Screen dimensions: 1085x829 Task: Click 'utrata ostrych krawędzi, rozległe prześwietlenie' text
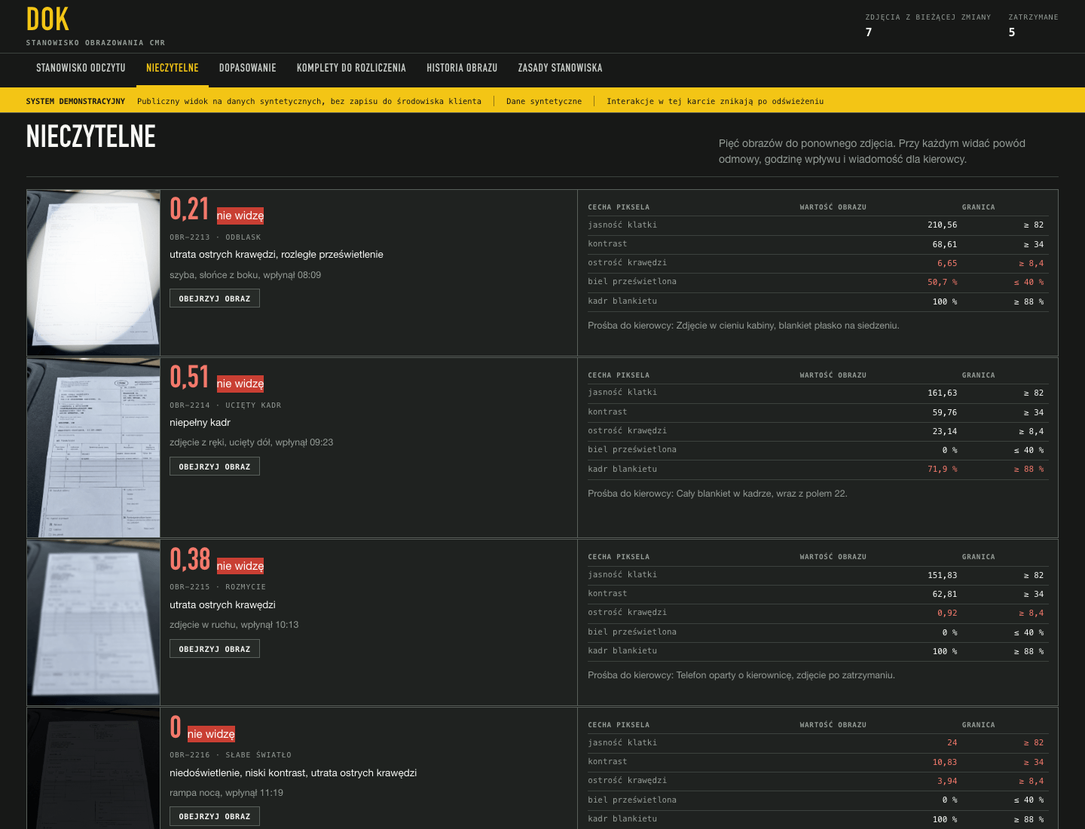point(277,255)
